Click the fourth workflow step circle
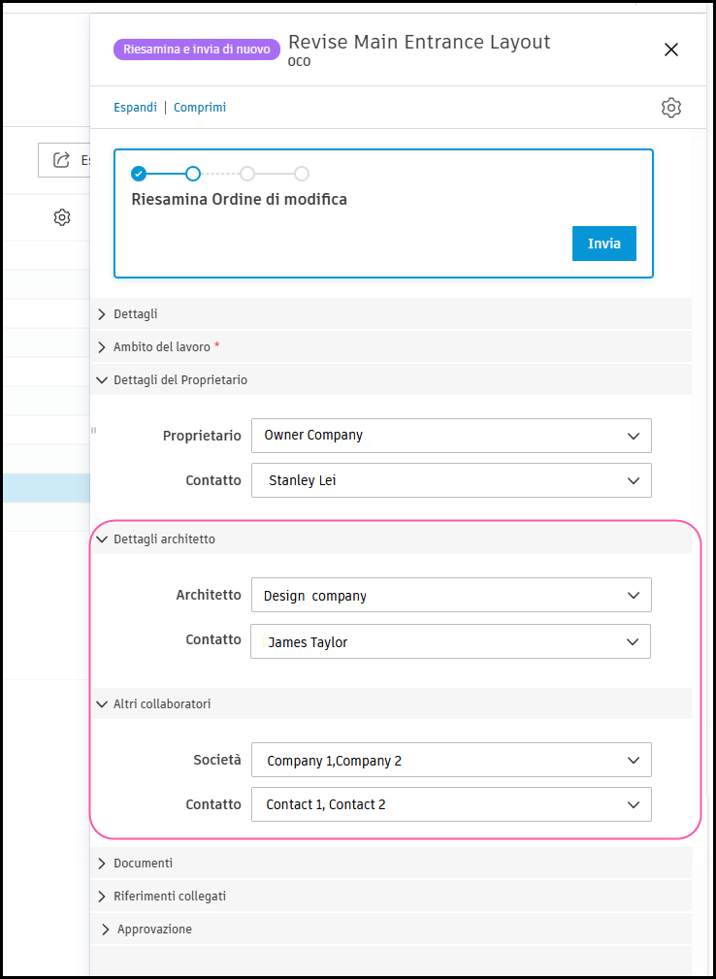Viewport: 716px width, 979px height. (302, 174)
